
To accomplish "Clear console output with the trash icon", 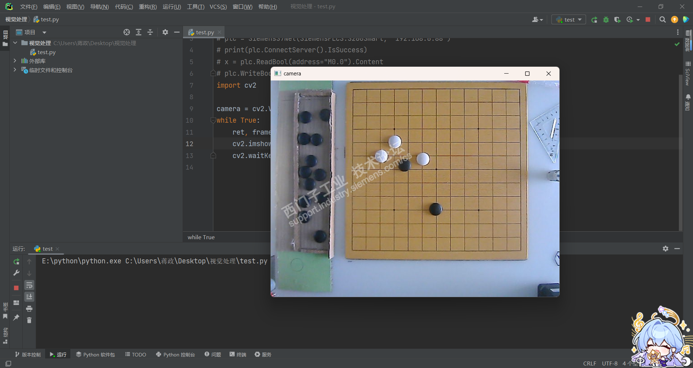I will point(29,320).
